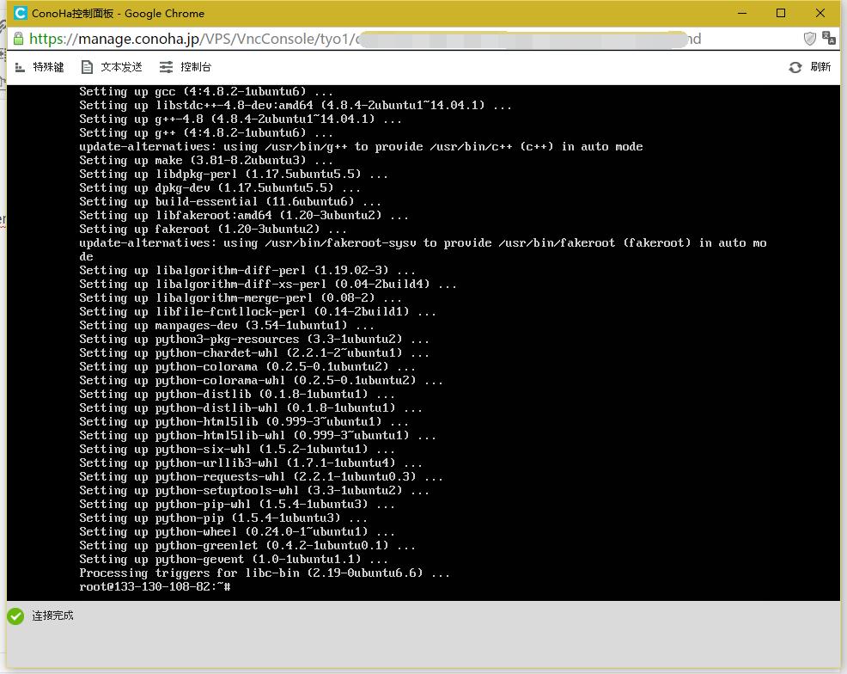Click the green secure padlock icon

(18, 39)
